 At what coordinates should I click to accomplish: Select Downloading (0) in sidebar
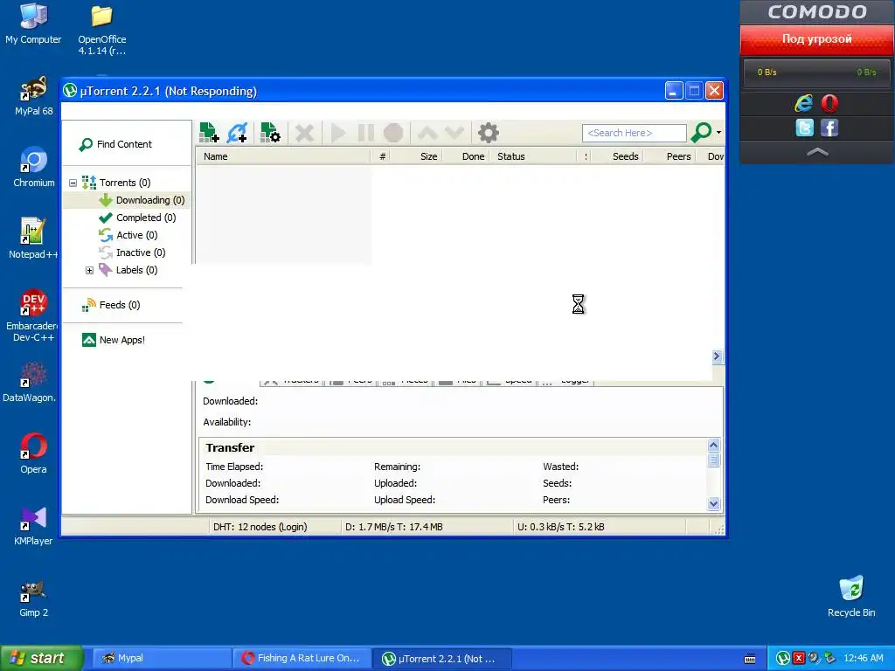(x=142, y=200)
